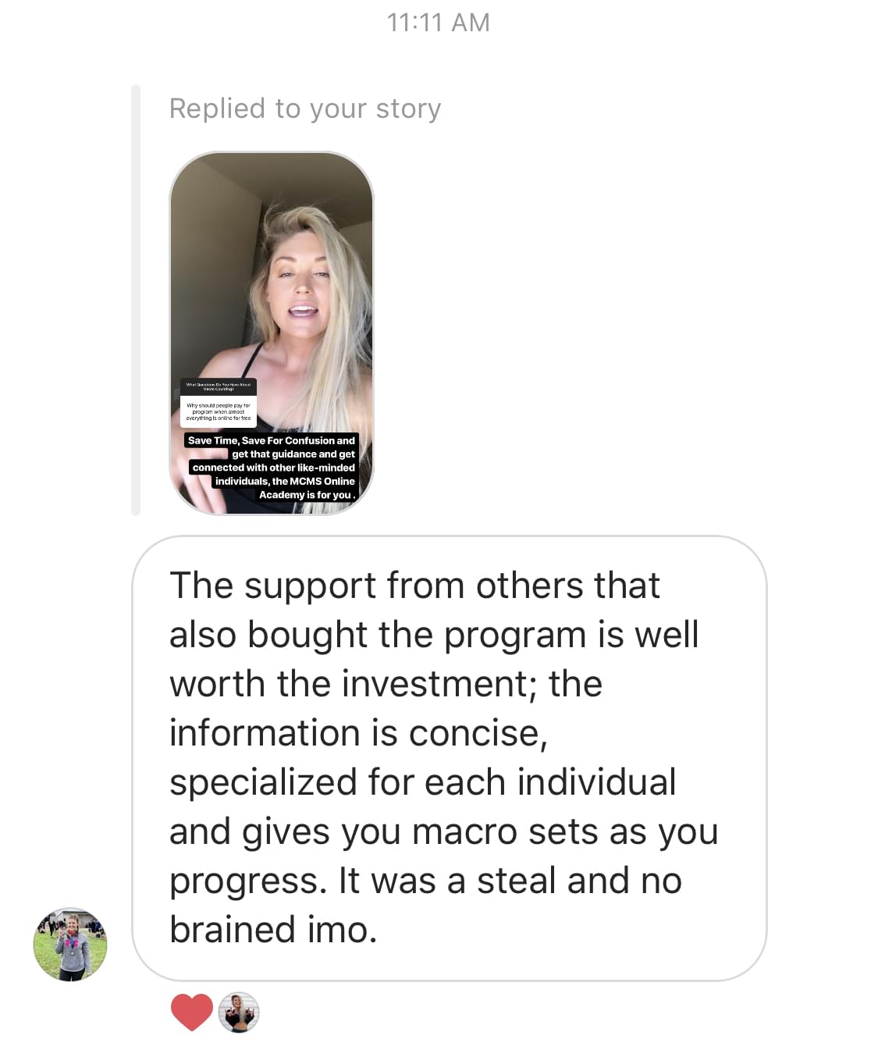Click the gray vertical reply quote bar
Viewport: 878px width, 1043px height.
click(136, 301)
